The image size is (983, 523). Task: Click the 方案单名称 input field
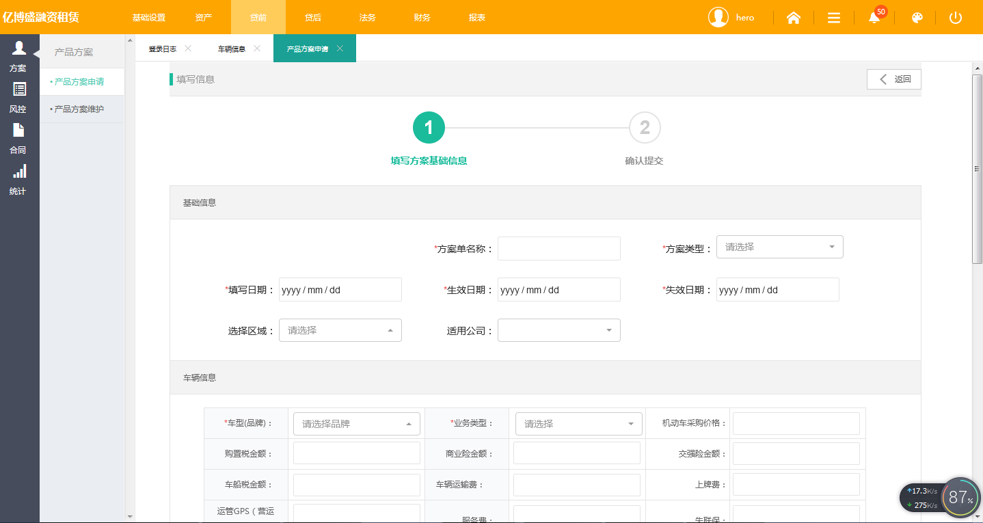coord(558,249)
